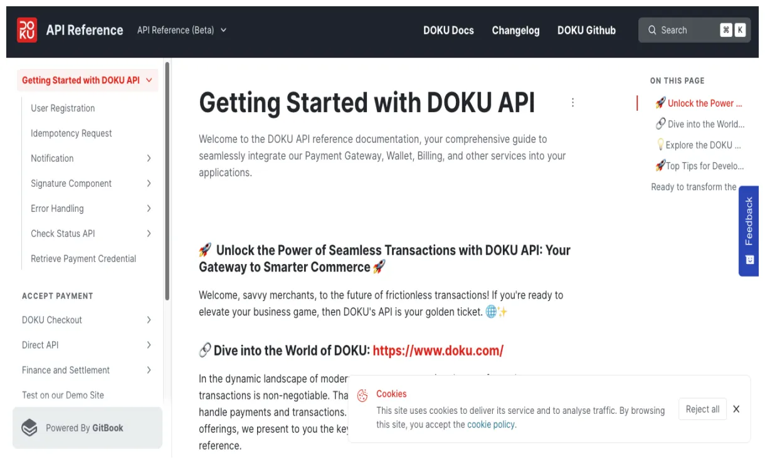Dismiss the cookie banner with Reject all
Screen dimensions: 765x464
(702, 409)
